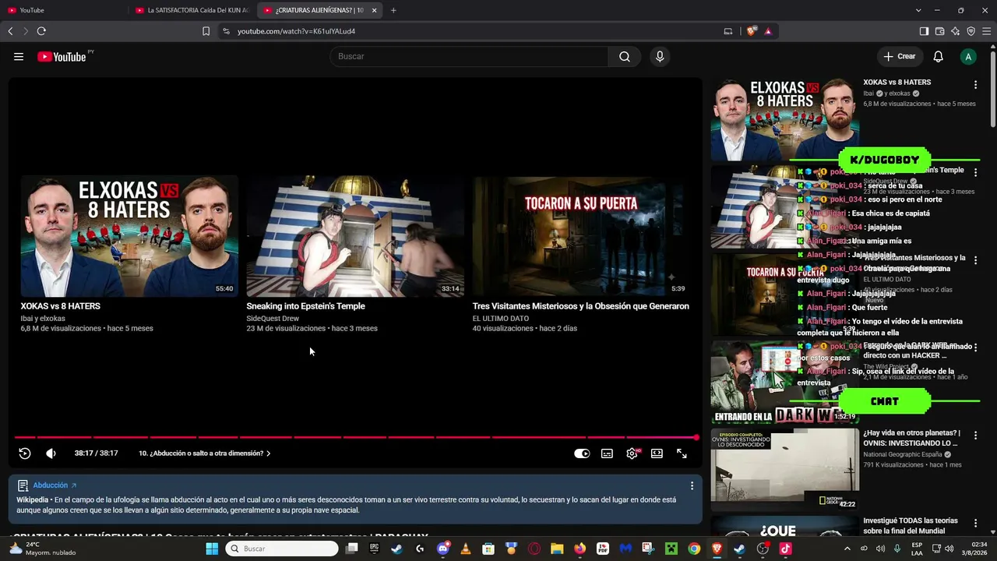Image resolution: width=997 pixels, height=561 pixels.
Task: Expand chapter 10 Abducción list
Action: [x=205, y=453]
